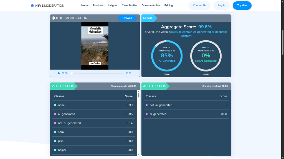Click the Video 85% circular gauge
Screen dimensions: 284x159
click(x=167, y=56)
